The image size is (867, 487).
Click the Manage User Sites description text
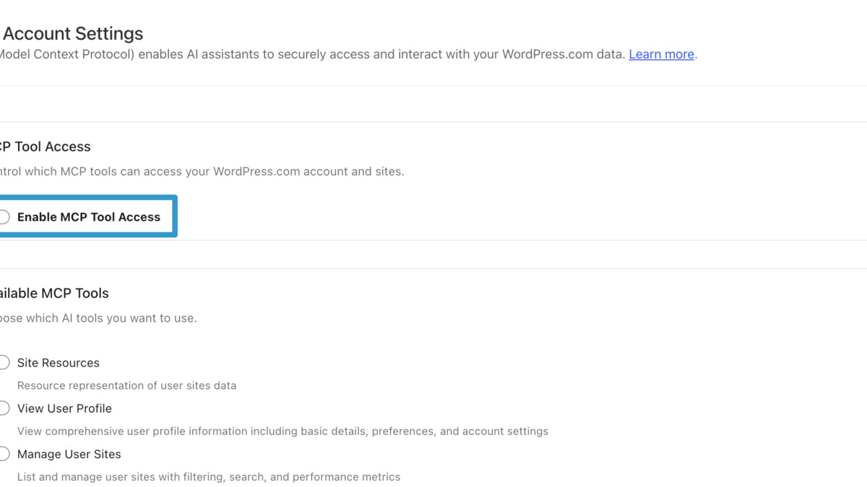click(208, 476)
